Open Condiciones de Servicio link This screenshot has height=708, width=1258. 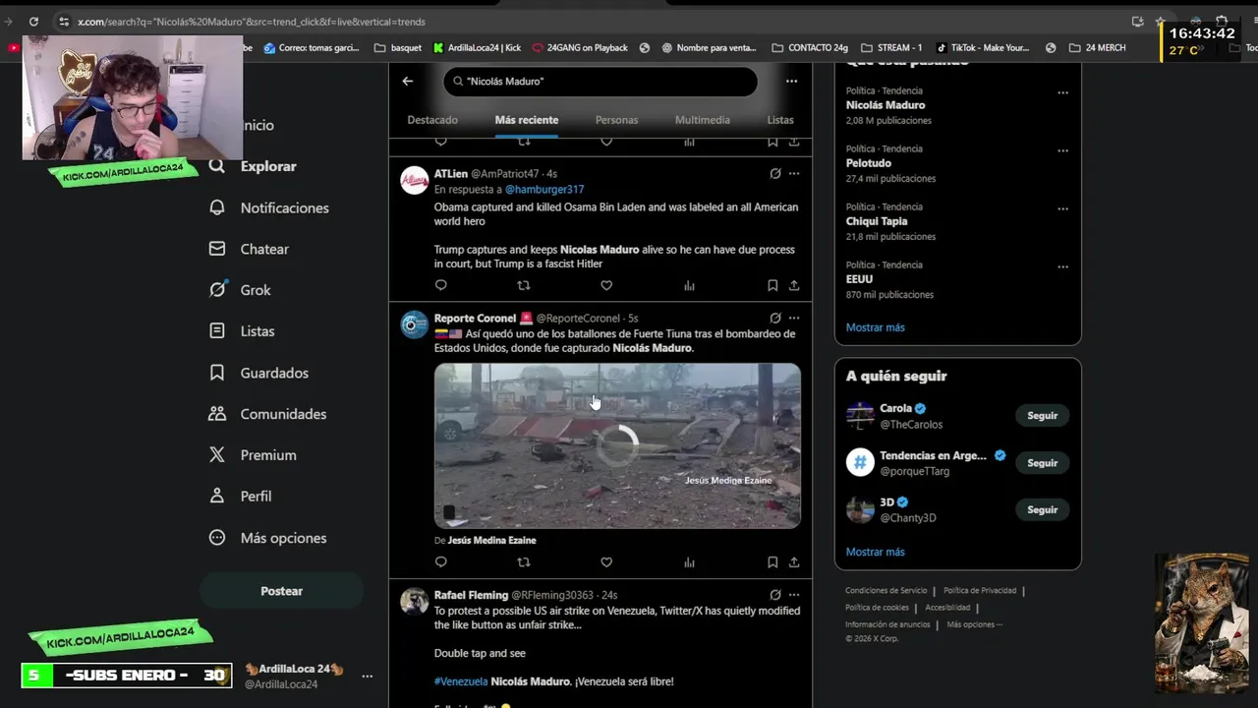886,591
